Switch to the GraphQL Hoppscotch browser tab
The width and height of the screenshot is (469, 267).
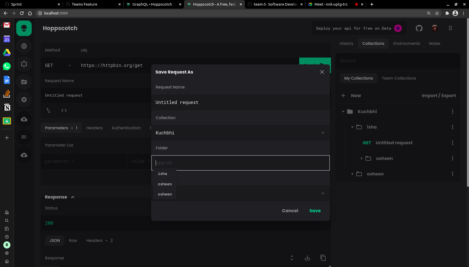tap(154, 4)
